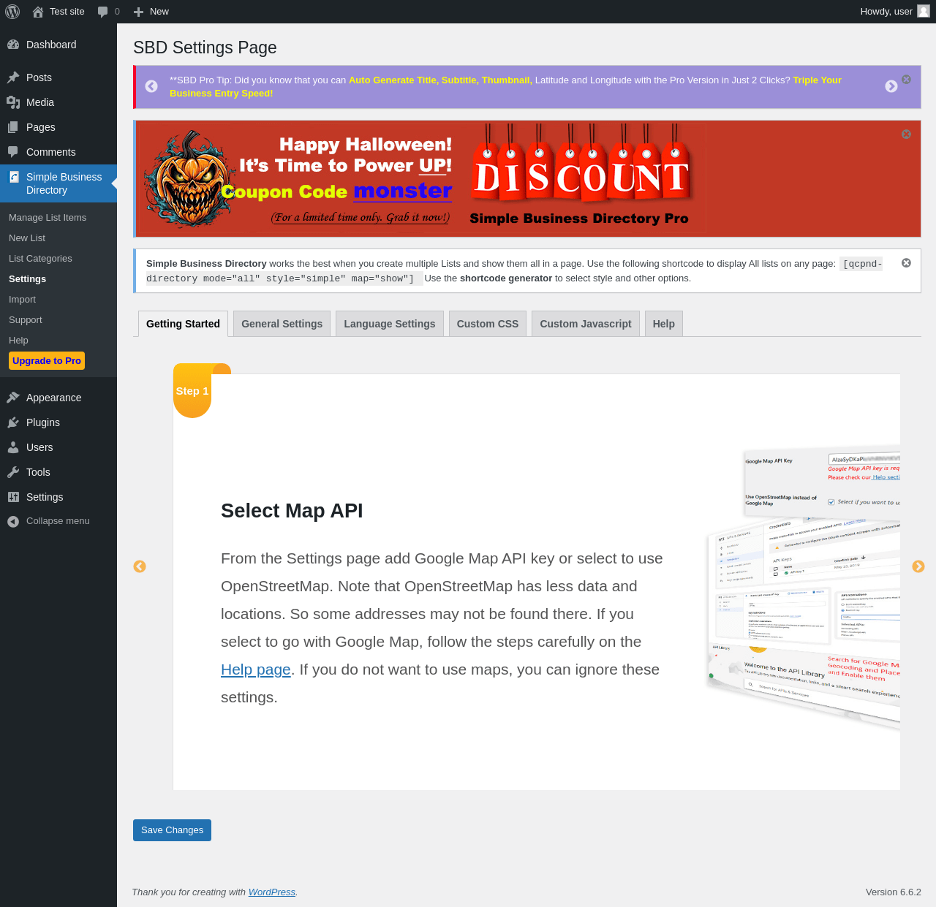
Task: Open the Test site home icon
Action: 38,12
